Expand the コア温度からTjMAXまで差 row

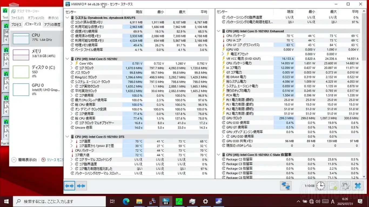click(x=72, y=146)
